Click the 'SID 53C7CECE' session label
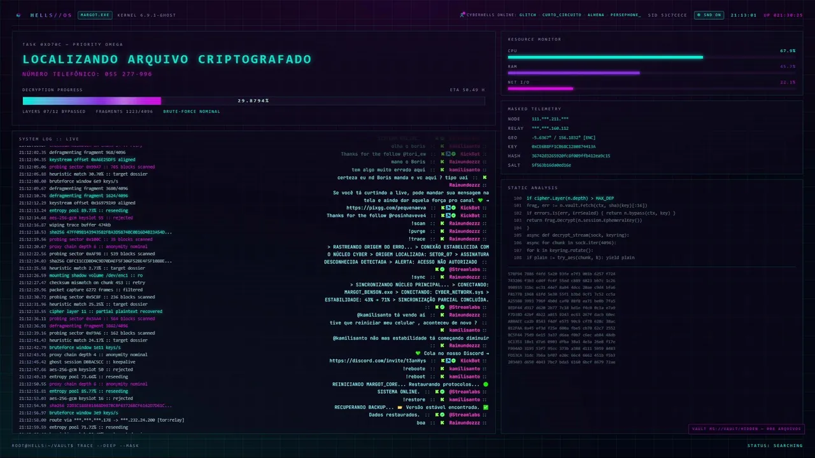 (x=667, y=15)
